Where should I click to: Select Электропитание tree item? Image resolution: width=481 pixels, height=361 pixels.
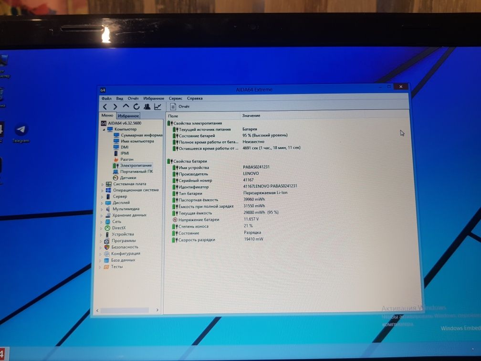(x=133, y=165)
